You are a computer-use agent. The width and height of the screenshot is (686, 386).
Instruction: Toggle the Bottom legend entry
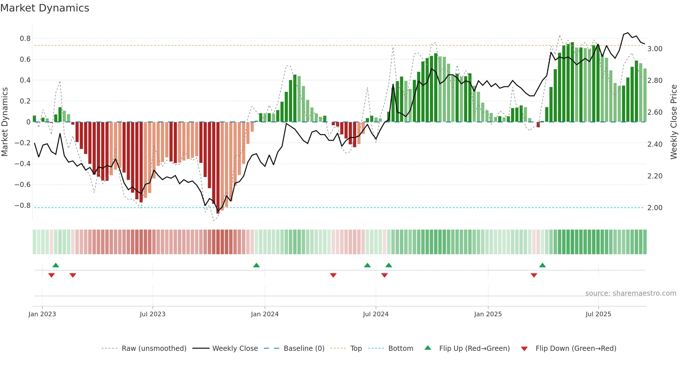(x=391, y=348)
